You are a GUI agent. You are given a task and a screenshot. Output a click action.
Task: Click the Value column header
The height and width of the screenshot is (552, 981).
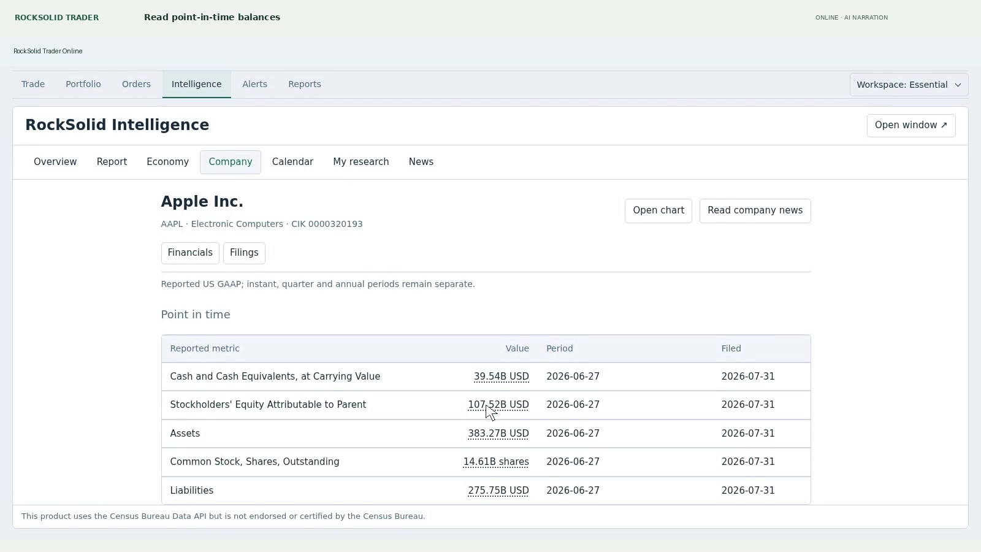coord(517,348)
